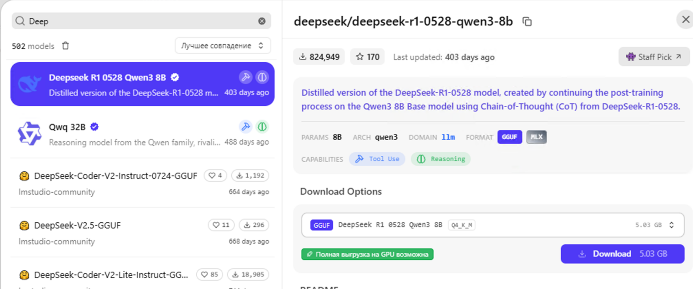This screenshot has height=289, width=693.
Task: Click the Q4_K_M quantization tag
Action: click(462, 225)
